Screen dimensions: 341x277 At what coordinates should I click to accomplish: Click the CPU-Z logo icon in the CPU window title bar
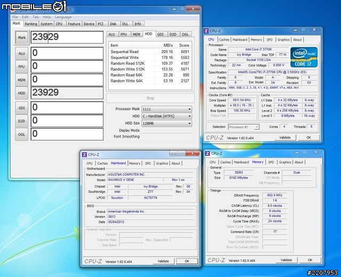[x=206, y=31]
